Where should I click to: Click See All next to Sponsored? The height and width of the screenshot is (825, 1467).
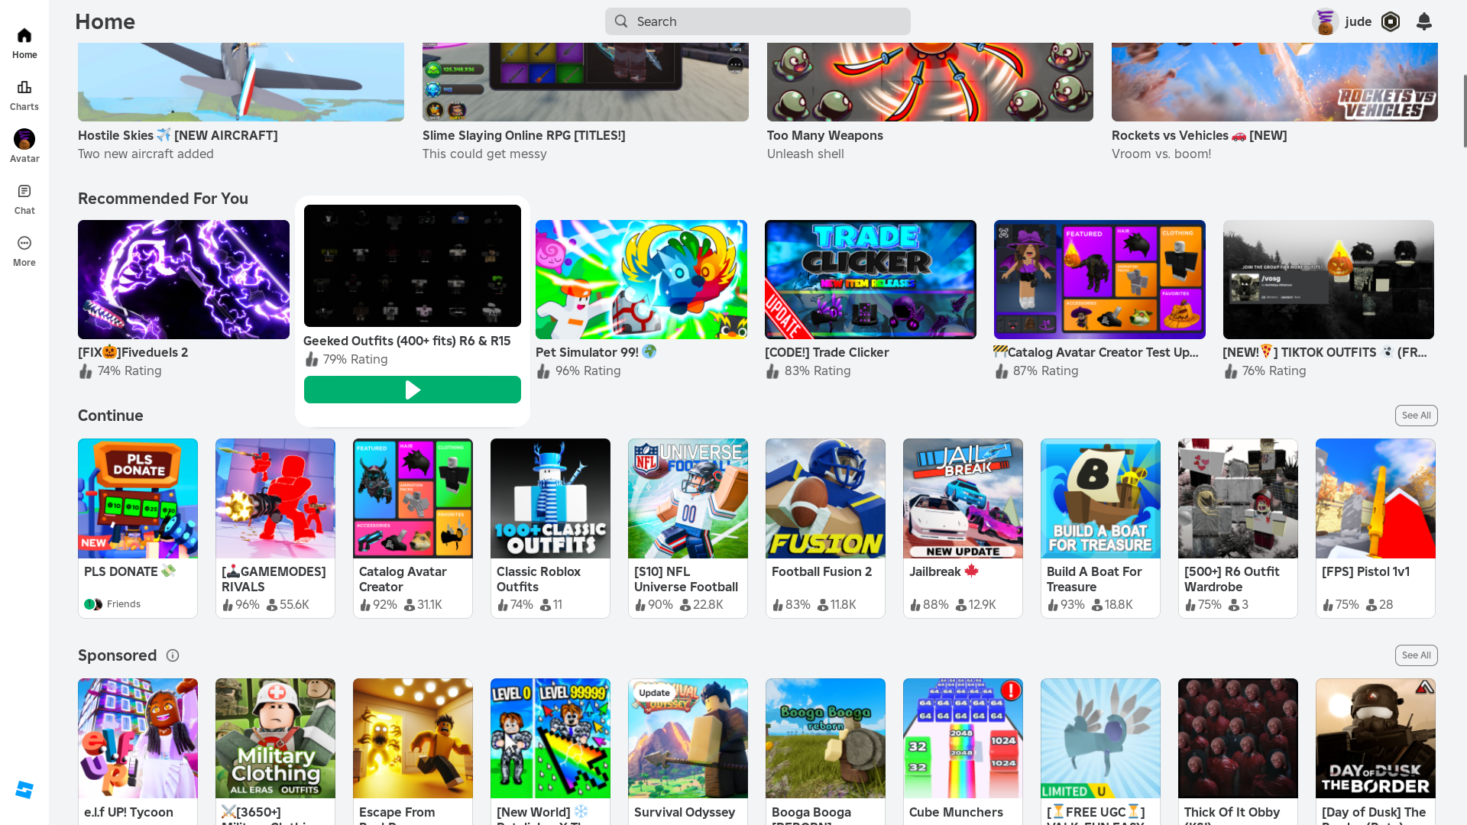pyautogui.click(x=1416, y=655)
